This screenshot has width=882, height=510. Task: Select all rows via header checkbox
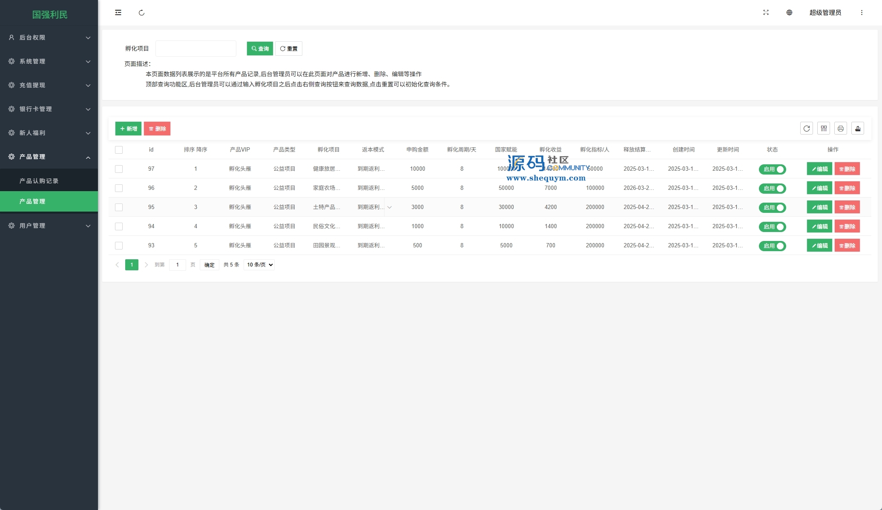coord(119,150)
